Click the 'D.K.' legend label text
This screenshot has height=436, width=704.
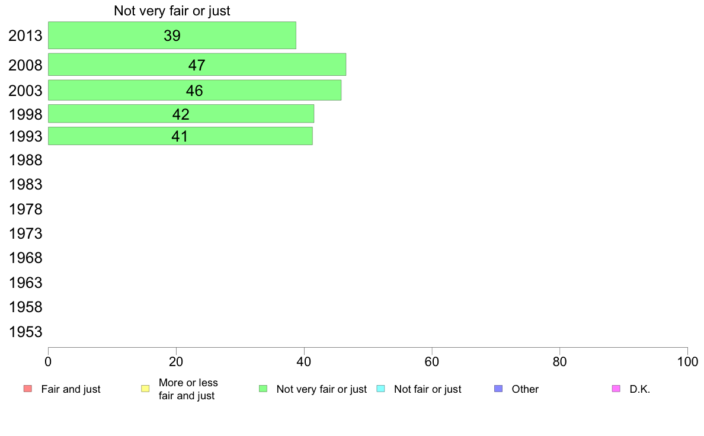tap(640, 389)
